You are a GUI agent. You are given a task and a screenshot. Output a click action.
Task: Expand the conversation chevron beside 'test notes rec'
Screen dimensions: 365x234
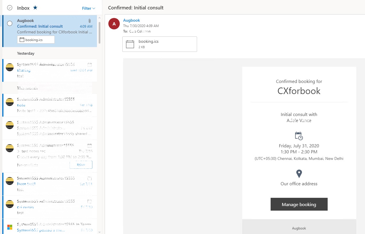(19, 151)
